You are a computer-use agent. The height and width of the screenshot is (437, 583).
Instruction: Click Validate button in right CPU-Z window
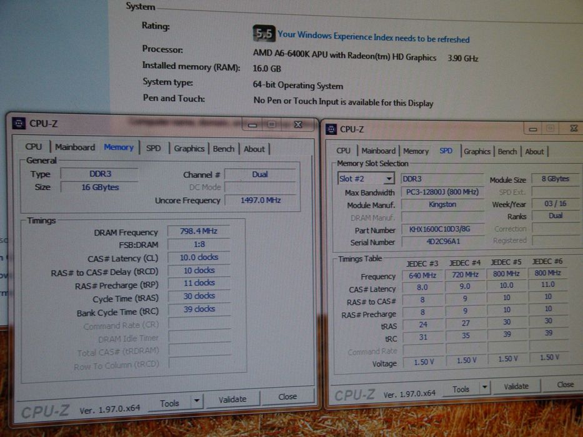coord(516,386)
